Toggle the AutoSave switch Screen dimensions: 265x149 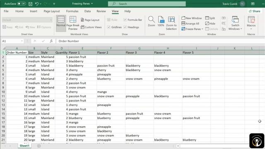coord(22,4)
